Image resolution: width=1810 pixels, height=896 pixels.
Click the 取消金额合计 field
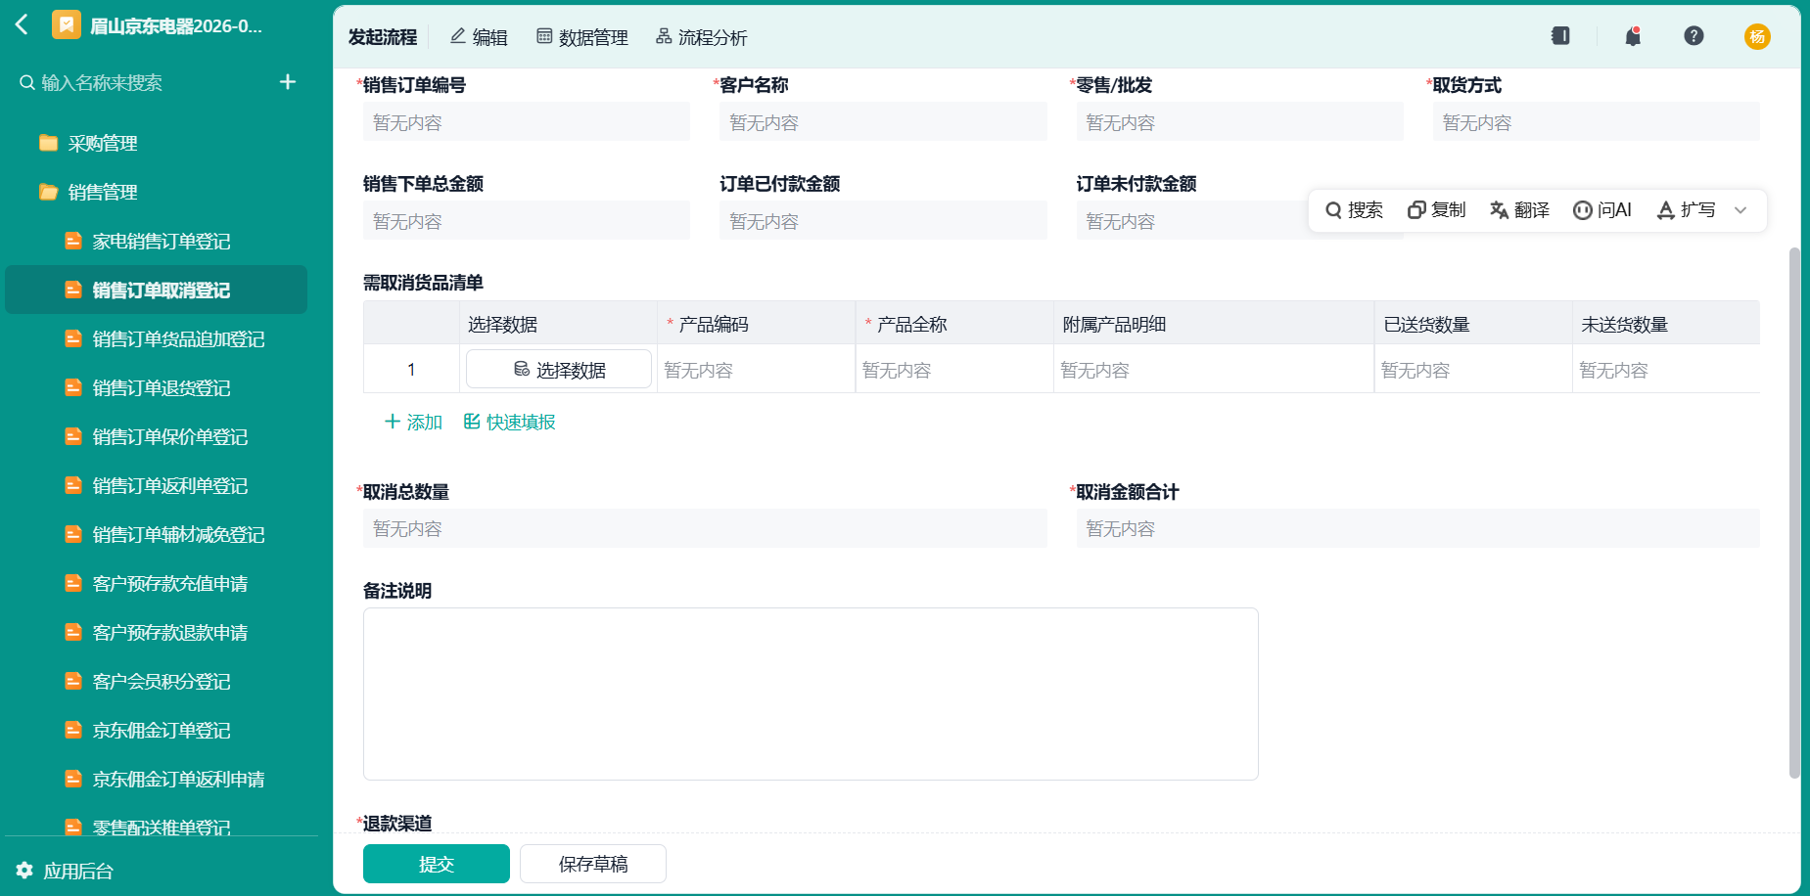[x=1417, y=528]
